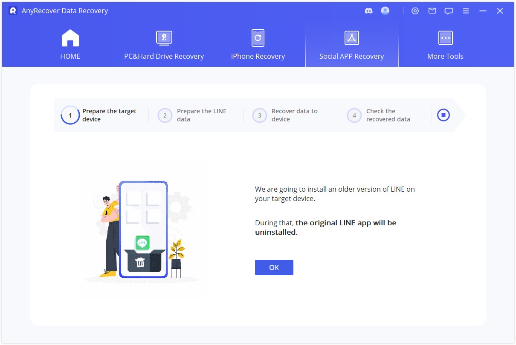Viewport: 516px width, 345px height.
Task: Open the user account avatar
Action: point(385,11)
